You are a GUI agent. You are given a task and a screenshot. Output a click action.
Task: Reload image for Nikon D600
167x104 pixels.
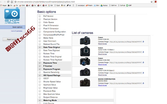[x=143, y=83]
